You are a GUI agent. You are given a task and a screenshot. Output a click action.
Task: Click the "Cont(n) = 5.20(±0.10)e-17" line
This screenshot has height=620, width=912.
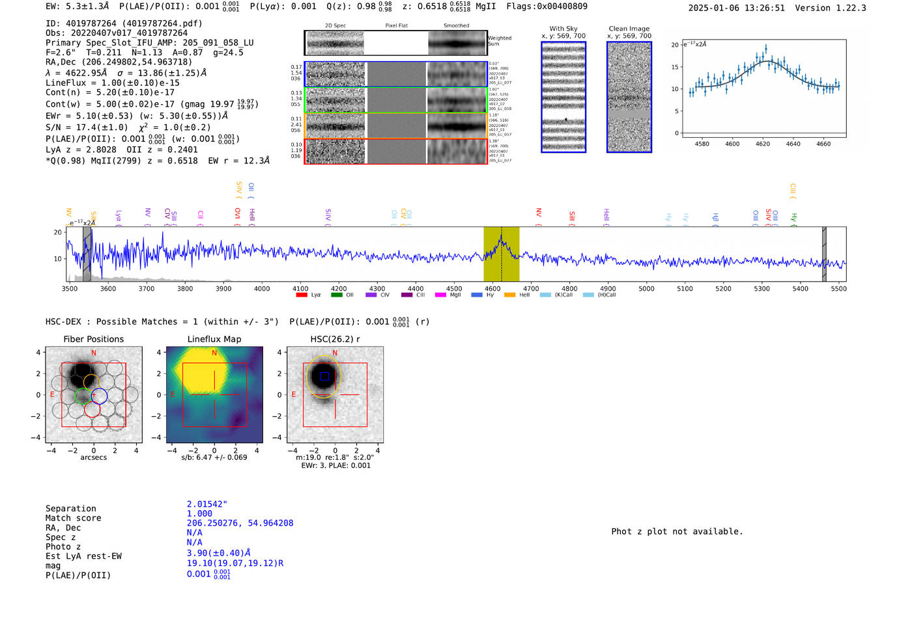[110, 92]
